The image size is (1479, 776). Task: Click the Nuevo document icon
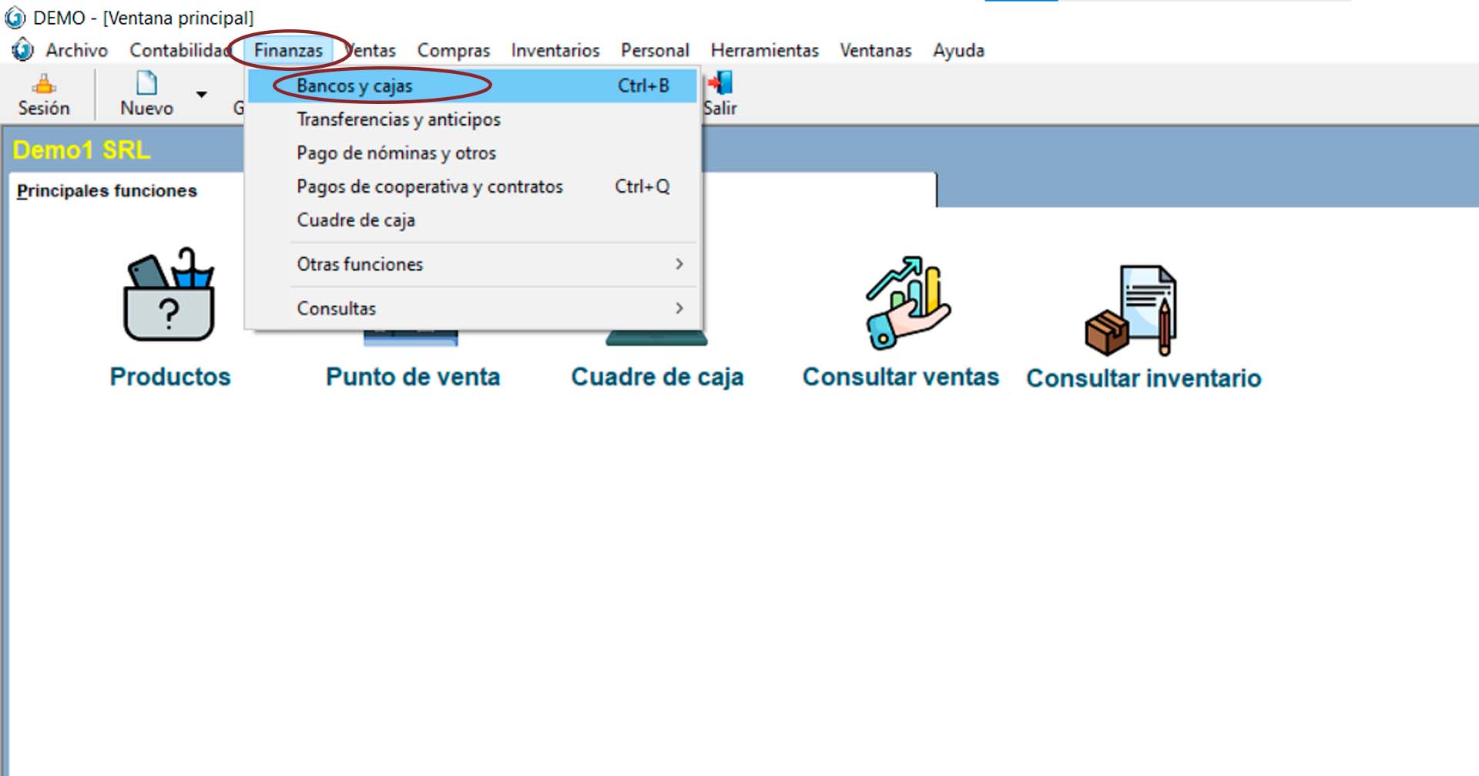point(146,83)
